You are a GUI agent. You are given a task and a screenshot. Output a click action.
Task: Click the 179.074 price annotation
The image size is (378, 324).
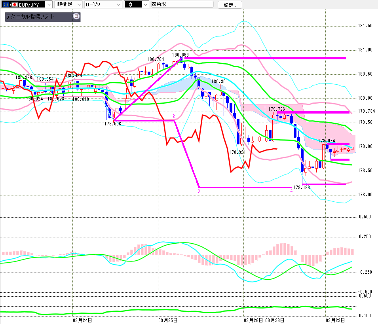pyautogui.click(x=327, y=141)
